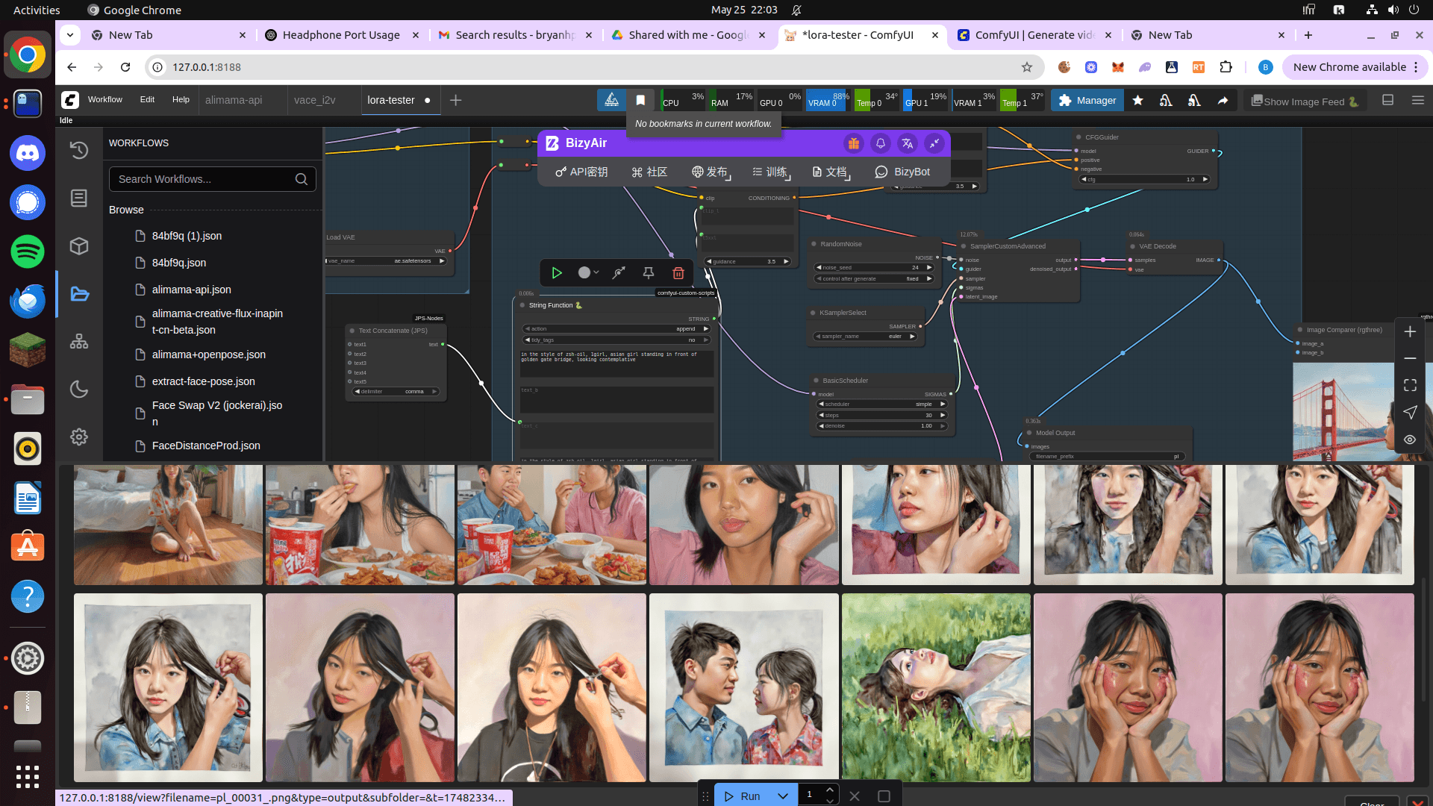This screenshot has height=806, width=1433.
Task: Open the hamburger menu at top right
Action: (x=1418, y=100)
